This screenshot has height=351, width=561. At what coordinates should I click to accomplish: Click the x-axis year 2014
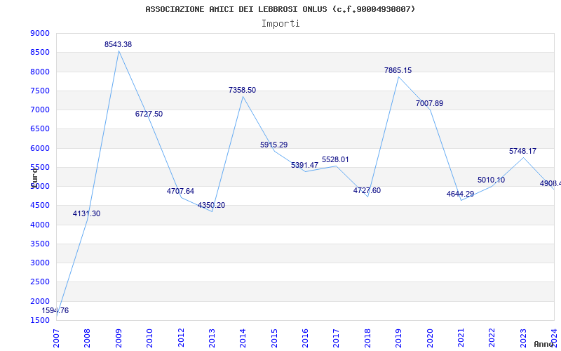243,338
